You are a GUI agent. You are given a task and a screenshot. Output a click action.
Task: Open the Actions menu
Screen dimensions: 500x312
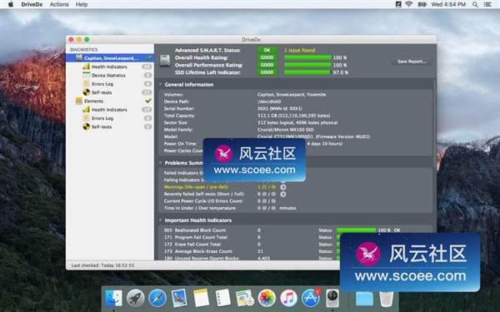point(59,4)
